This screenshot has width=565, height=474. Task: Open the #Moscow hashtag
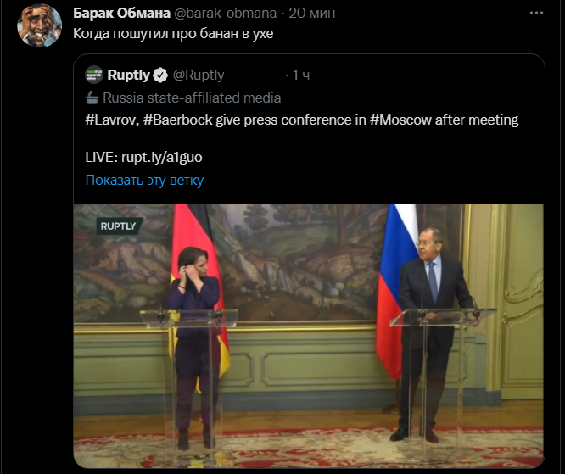point(400,120)
